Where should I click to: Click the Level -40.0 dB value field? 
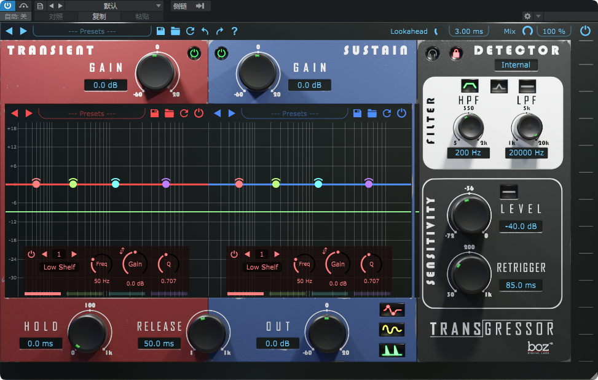[x=521, y=226]
